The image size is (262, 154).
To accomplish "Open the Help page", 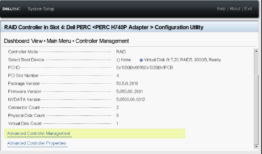I will tap(221, 9).
